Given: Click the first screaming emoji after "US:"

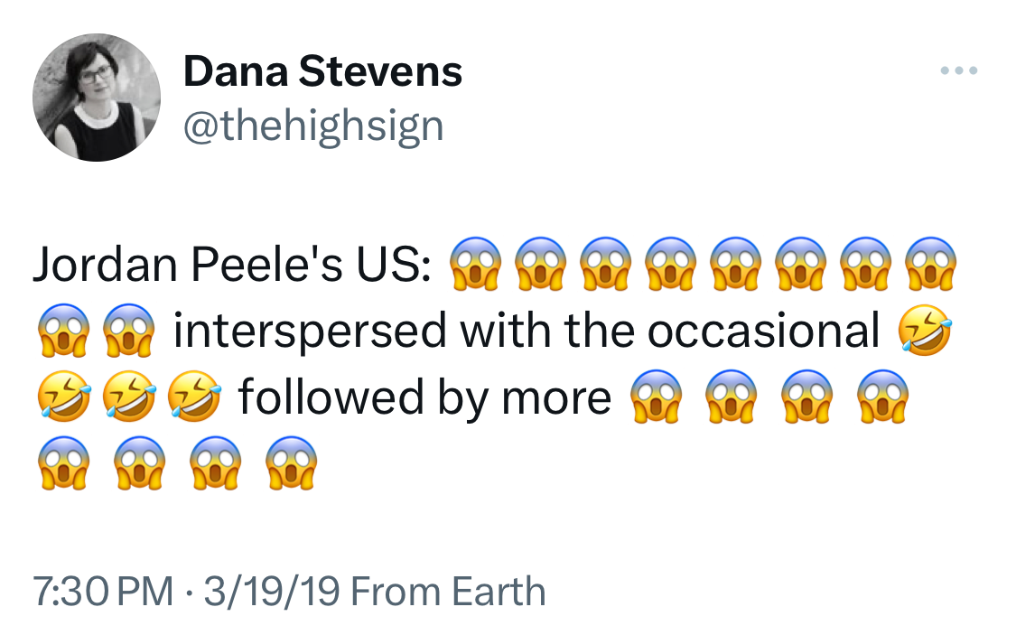Looking at the screenshot, I should [475, 264].
